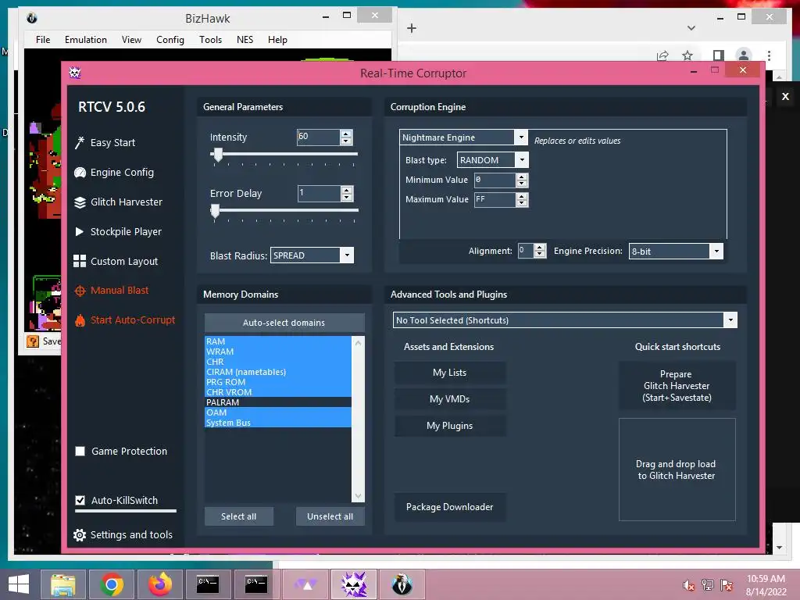Click the network tray icon
The image size is (800, 600).
click(708, 585)
